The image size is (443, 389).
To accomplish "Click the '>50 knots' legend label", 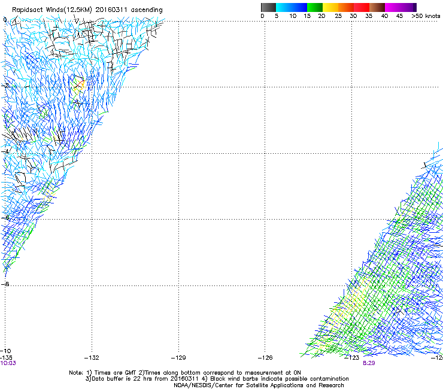I will tap(426, 16).
